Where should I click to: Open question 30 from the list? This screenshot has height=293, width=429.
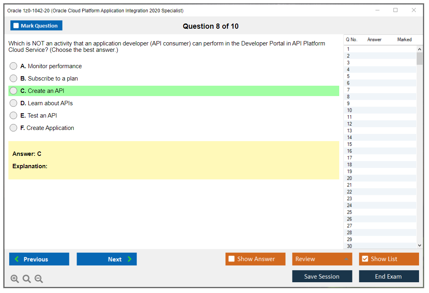350,246
